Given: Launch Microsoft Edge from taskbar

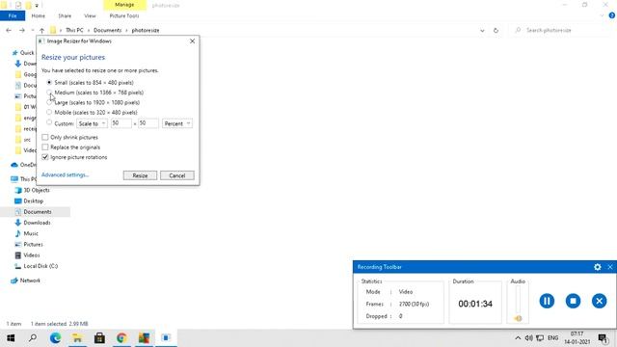Looking at the screenshot, I should pos(56,338).
